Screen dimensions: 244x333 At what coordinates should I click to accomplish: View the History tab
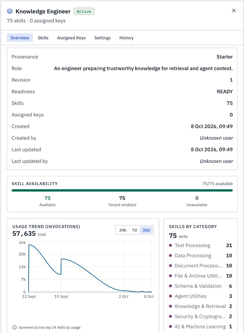[x=127, y=38]
